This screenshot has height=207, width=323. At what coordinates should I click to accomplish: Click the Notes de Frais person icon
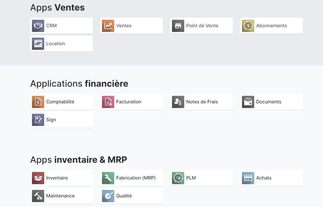point(178,102)
